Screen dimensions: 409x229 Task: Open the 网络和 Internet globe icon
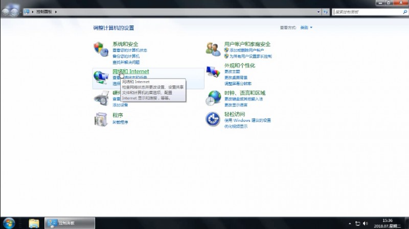pyautogui.click(x=101, y=78)
